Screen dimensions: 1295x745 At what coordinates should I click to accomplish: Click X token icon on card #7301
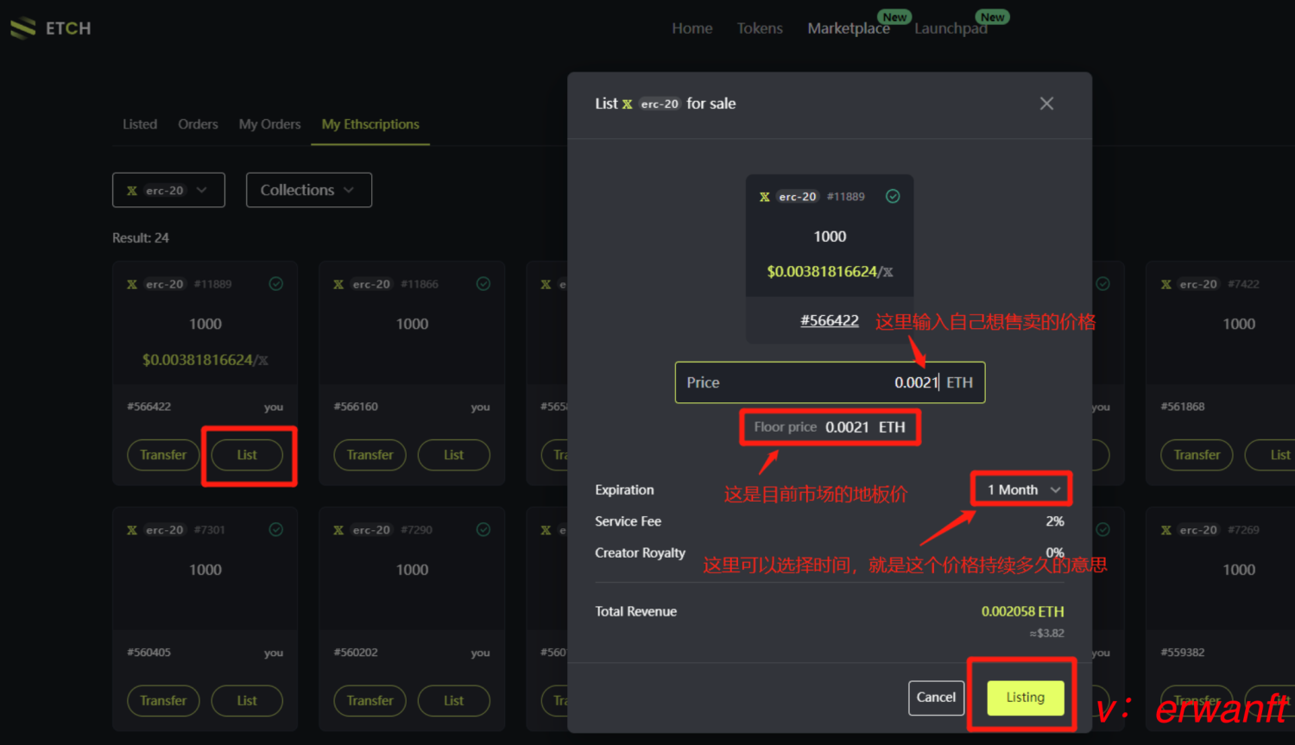click(x=132, y=530)
